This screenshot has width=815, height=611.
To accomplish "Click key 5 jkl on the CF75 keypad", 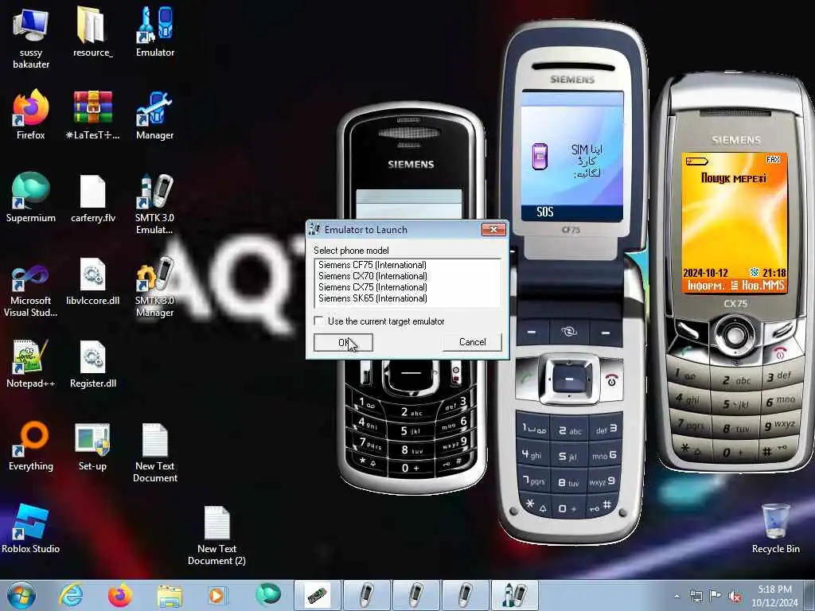I will click(x=568, y=456).
